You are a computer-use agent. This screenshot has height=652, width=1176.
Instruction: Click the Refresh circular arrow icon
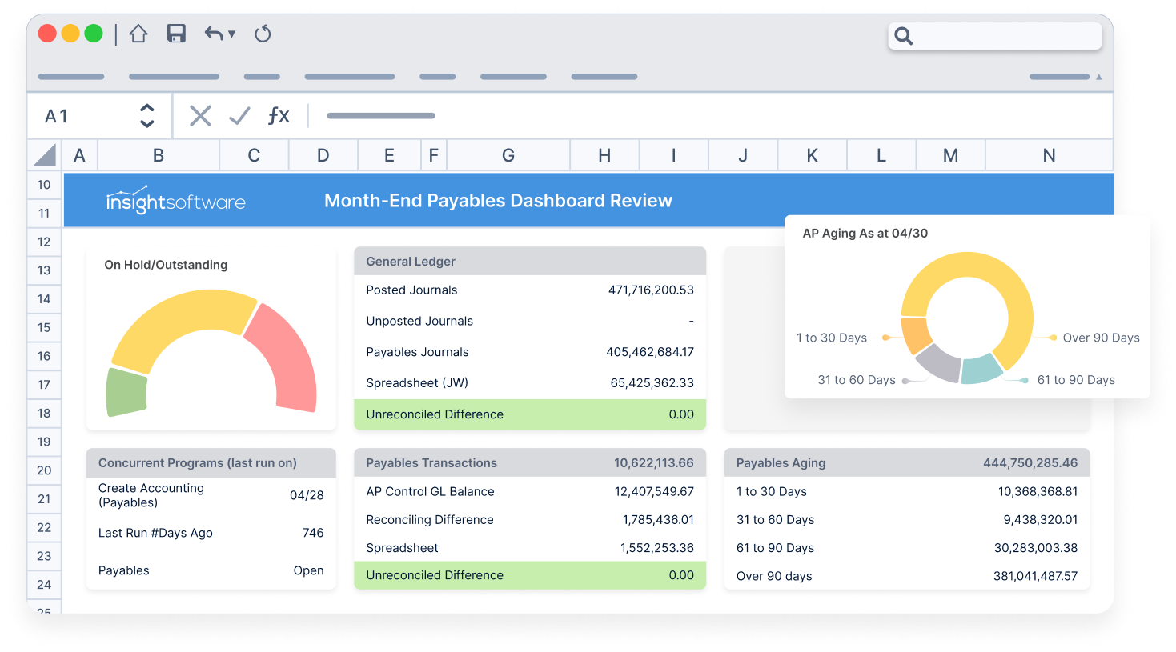[263, 34]
